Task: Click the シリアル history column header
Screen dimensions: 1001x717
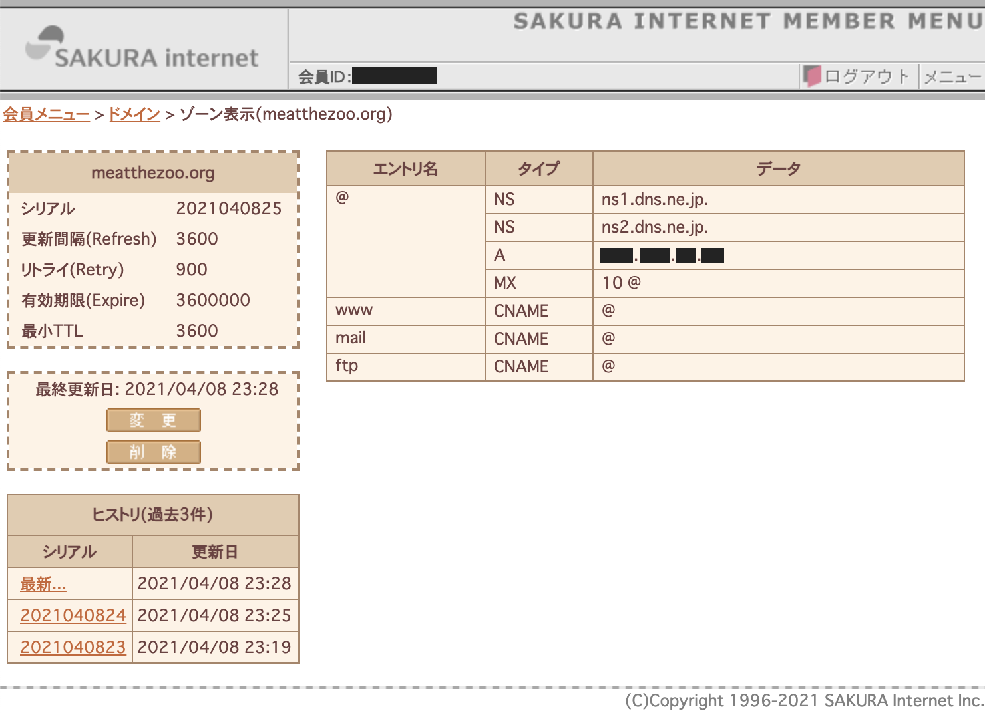Action: 70,552
